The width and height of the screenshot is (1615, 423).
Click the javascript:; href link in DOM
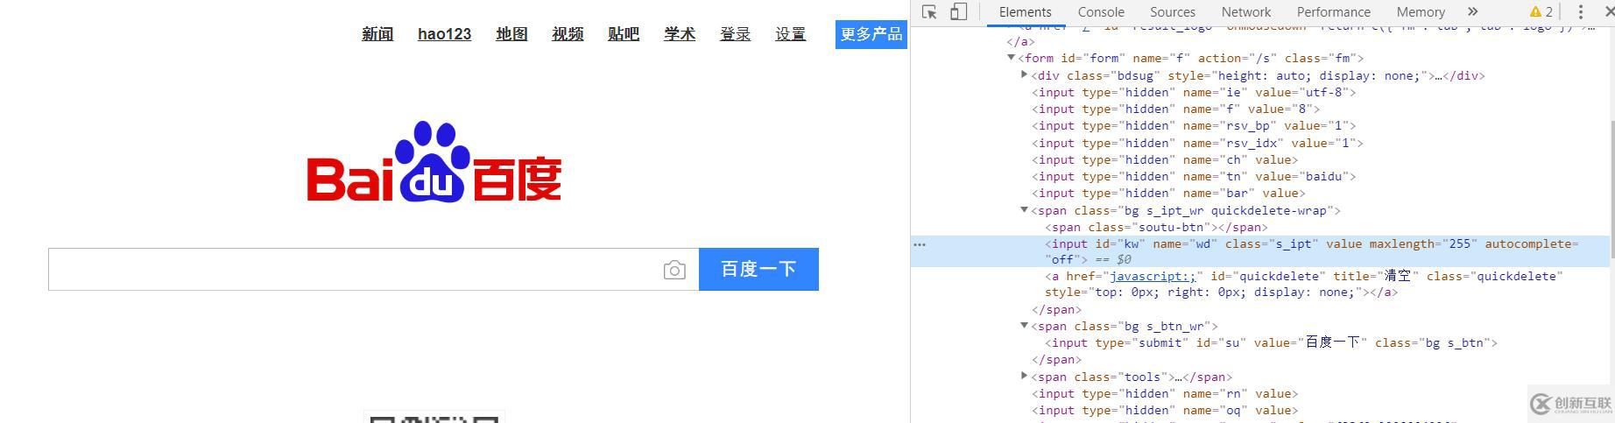click(1152, 276)
